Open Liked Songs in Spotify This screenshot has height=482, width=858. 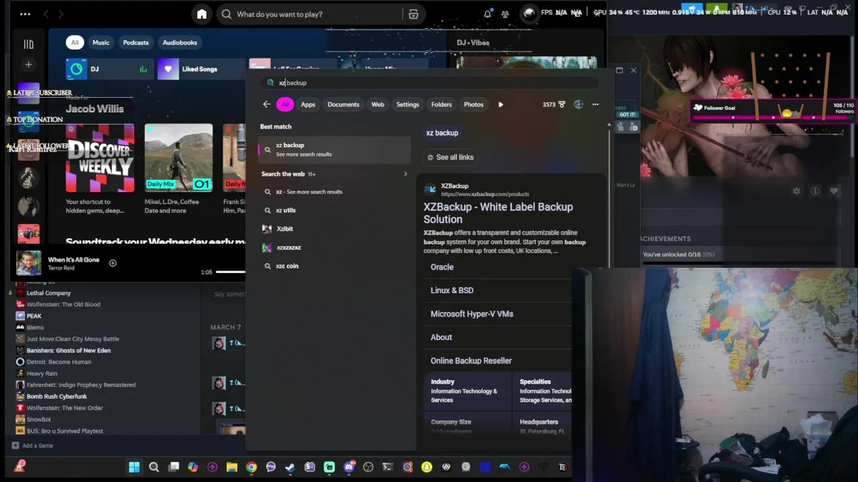[201, 69]
